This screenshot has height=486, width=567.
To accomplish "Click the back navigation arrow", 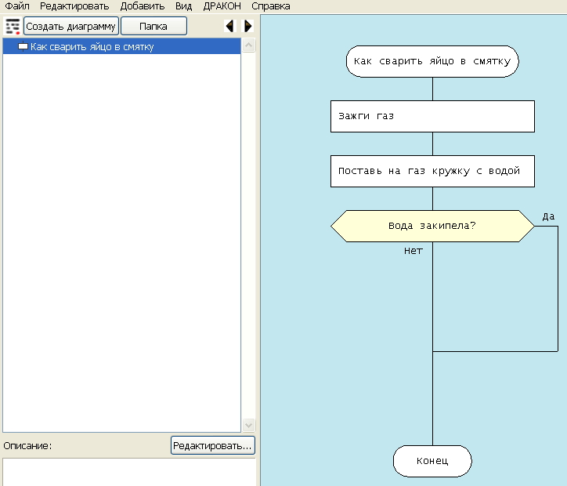I will [229, 26].
